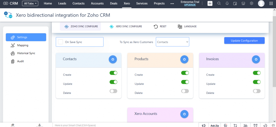Check the On Save Sync checkbox
The image size is (276, 127).
point(60,42)
